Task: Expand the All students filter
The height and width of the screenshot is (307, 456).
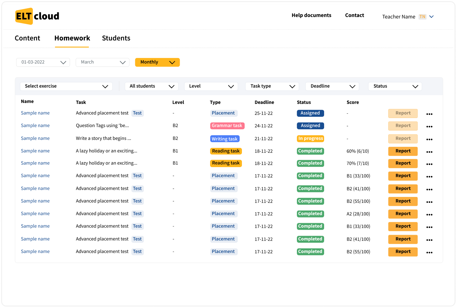Action: tap(152, 86)
